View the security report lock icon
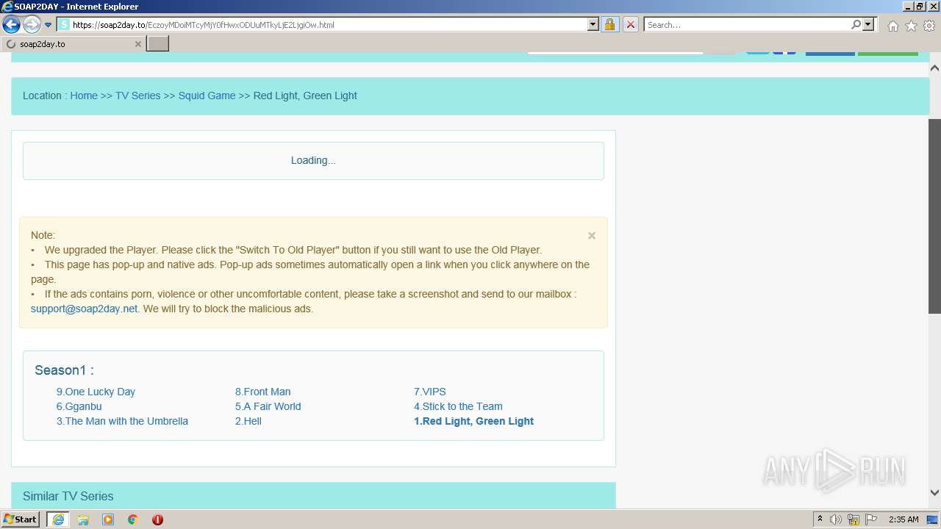Viewport: 941px width, 529px height. click(609, 25)
